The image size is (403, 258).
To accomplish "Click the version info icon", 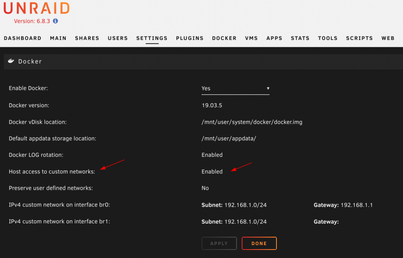I will (55, 21).
